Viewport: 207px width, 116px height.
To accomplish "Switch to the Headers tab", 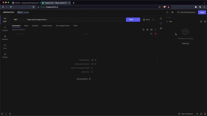I will [35, 26].
